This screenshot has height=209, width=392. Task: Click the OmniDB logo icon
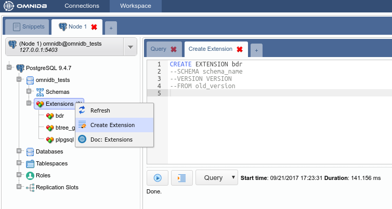point(8,6)
